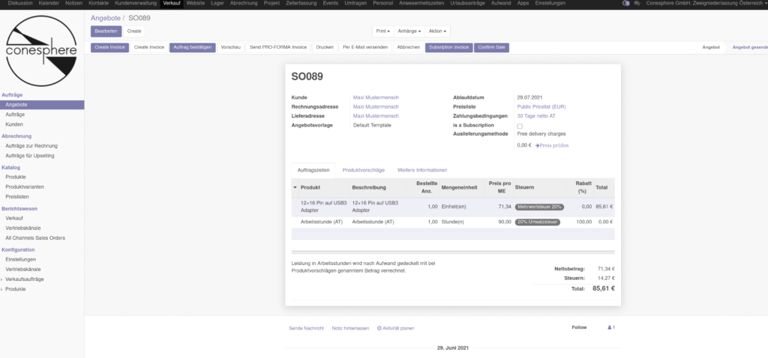Open Kunden in the sidebar

pyautogui.click(x=14, y=124)
